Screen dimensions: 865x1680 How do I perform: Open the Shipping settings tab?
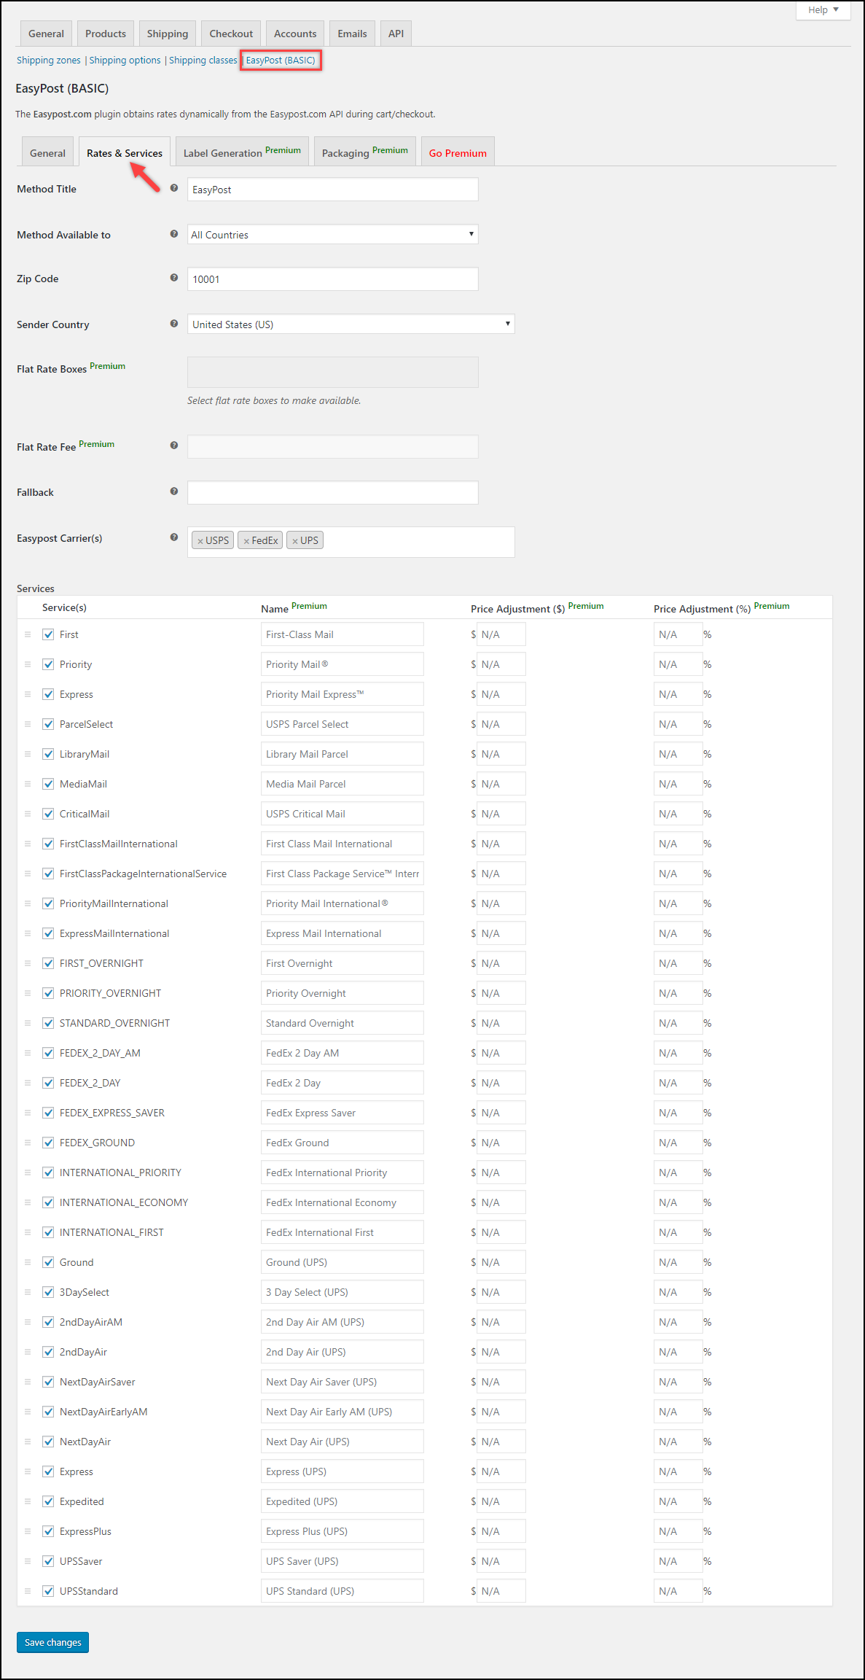tap(168, 34)
